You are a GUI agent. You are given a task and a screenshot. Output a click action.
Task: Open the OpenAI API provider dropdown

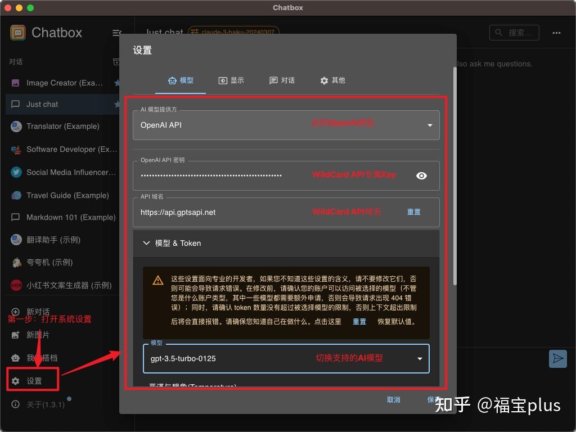(430, 125)
